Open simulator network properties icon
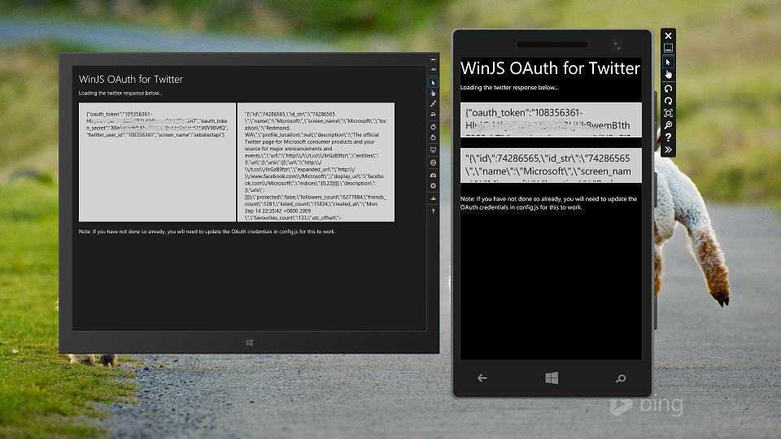Screen dimensions: 781x439 (x=433, y=198)
